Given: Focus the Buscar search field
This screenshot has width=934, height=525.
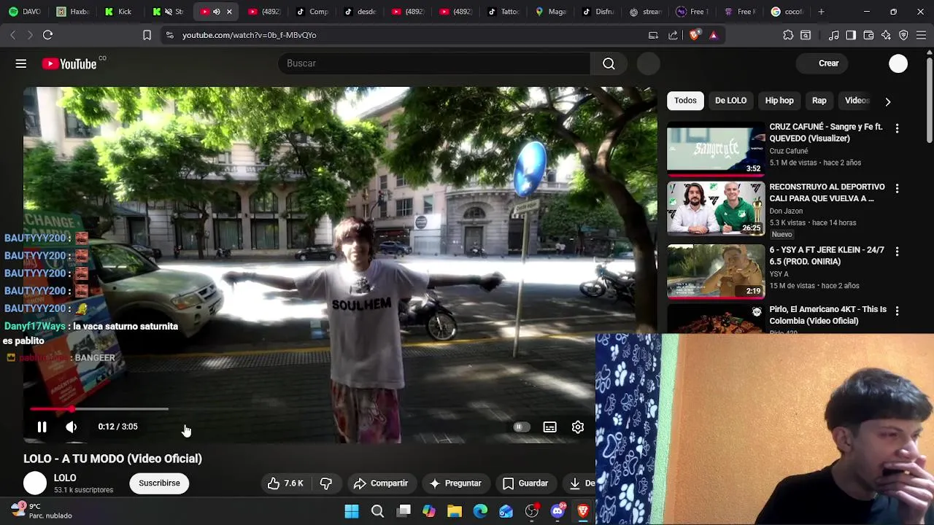Looking at the screenshot, I should [434, 63].
